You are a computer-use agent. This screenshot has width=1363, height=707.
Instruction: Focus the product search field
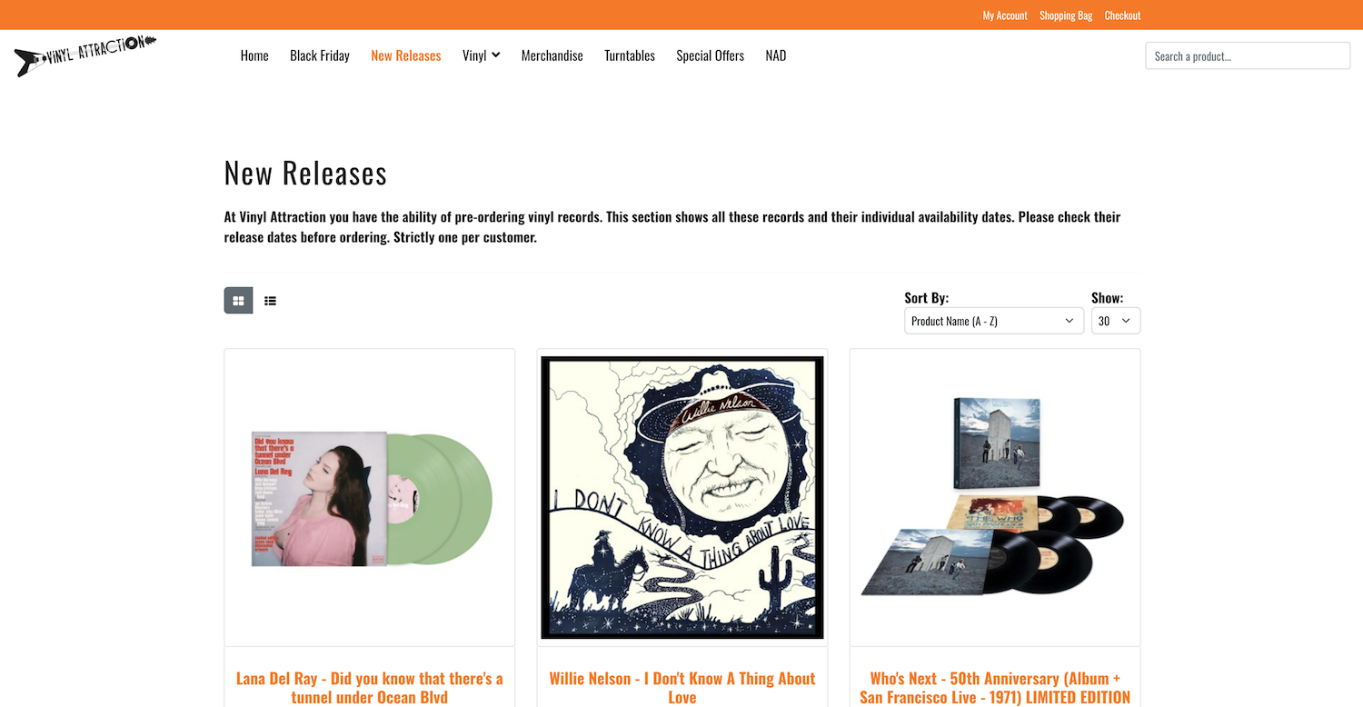tap(1247, 55)
